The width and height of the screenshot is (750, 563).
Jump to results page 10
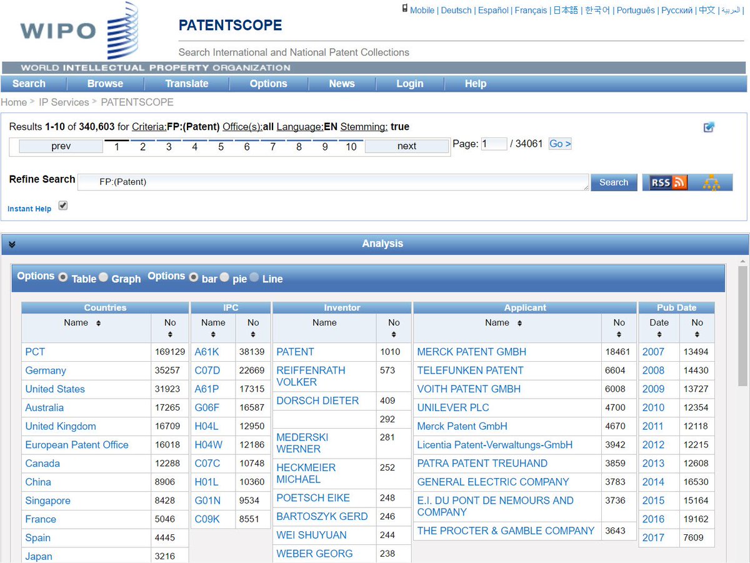(x=351, y=147)
